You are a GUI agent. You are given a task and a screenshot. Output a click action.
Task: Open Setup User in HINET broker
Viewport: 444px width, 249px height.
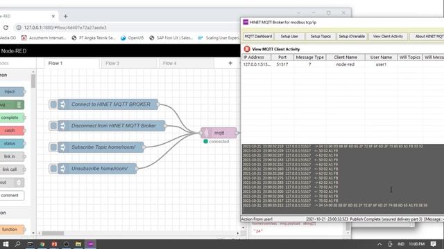(289, 37)
